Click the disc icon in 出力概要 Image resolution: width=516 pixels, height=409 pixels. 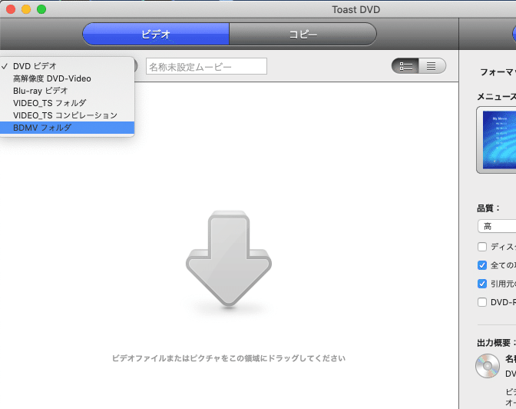(x=488, y=366)
